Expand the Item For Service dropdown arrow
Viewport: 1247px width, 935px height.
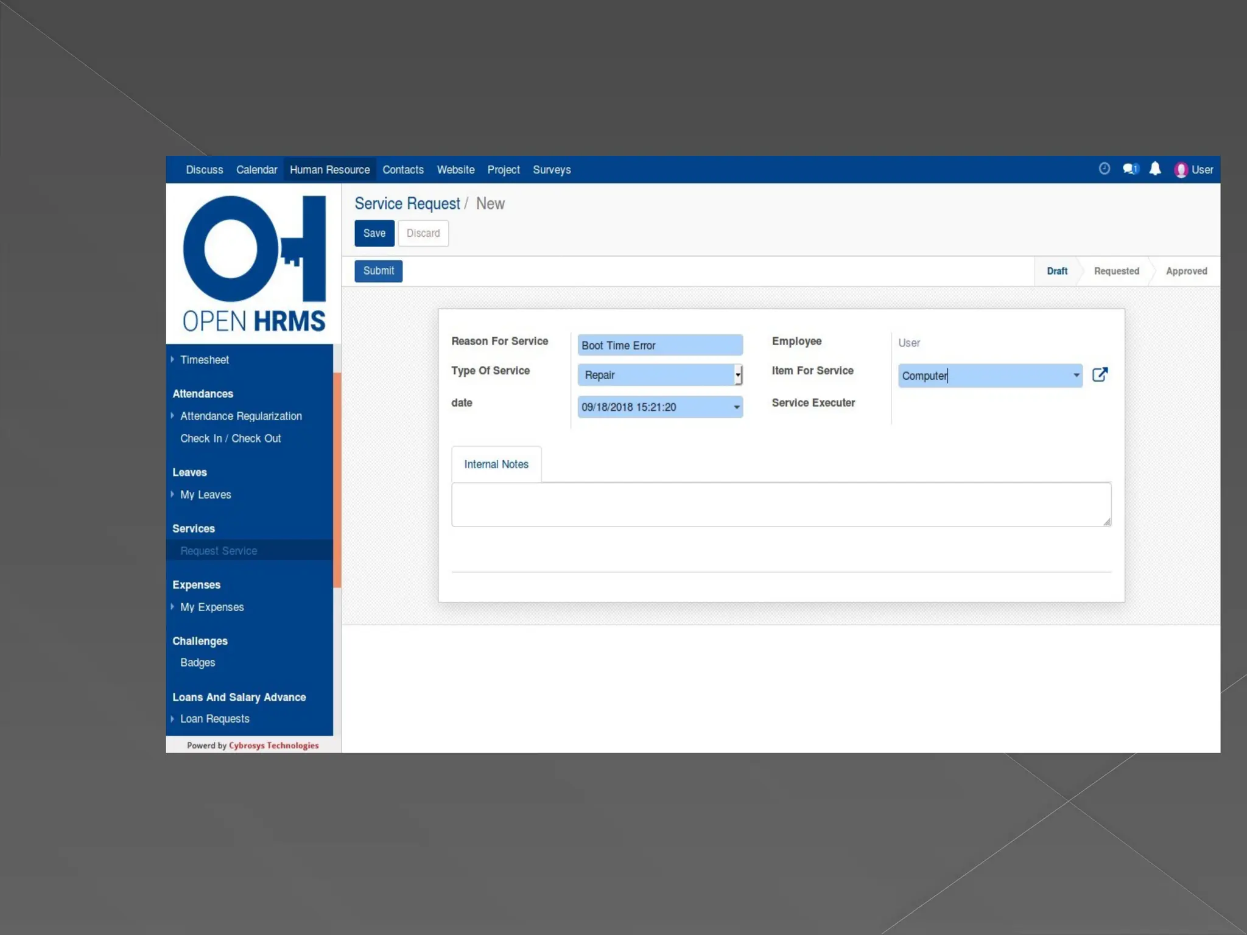point(1076,376)
